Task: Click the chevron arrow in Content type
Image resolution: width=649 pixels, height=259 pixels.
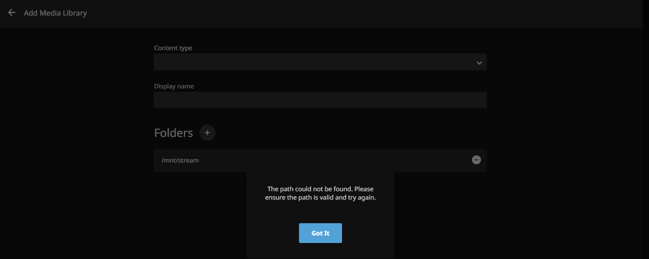Action: click(x=479, y=63)
